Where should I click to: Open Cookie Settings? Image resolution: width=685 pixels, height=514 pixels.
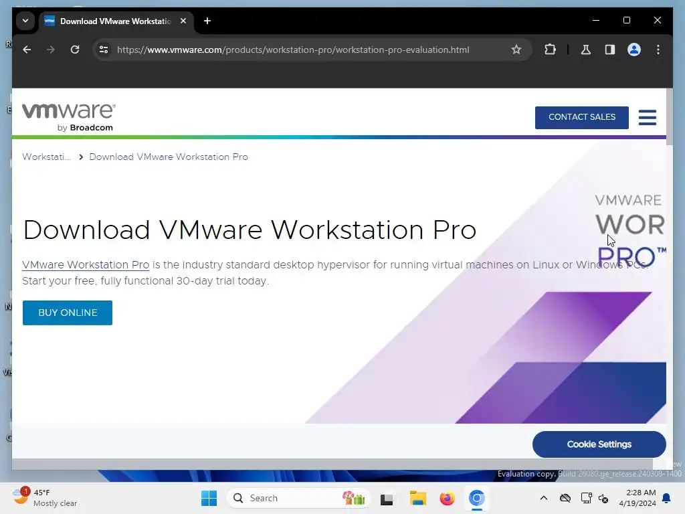coord(599,444)
